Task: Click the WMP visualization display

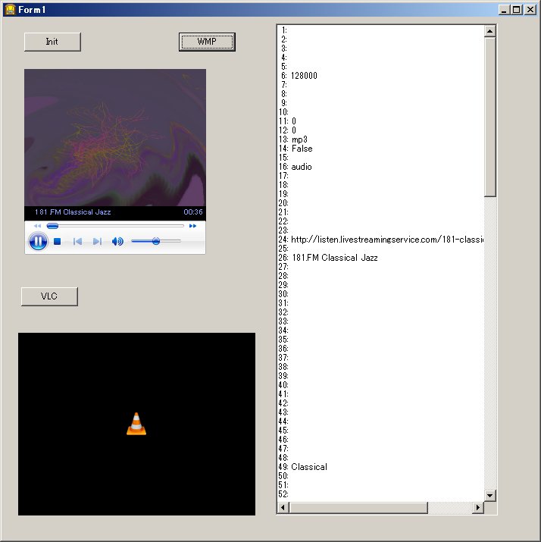Action: [x=115, y=137]
